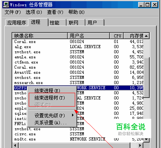
Task: Select the 进程 tab
Action: coord(38,22)
